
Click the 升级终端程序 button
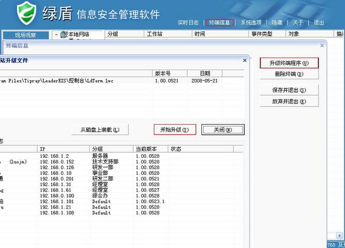click(x=289, y=63)
